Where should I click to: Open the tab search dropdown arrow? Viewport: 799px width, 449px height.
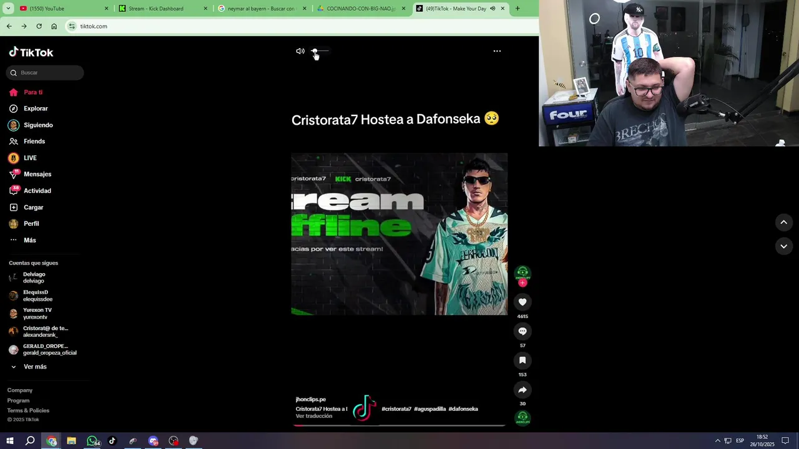pyautogui.click(x=7, y=9)
